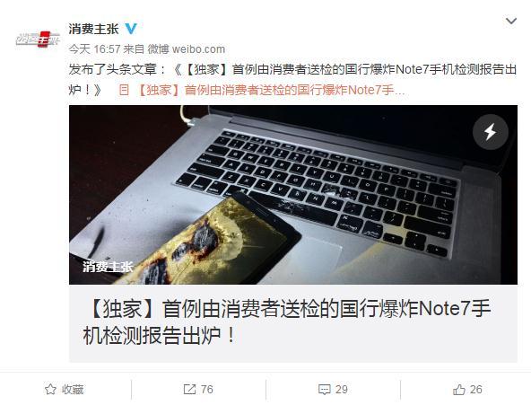
Task: Click the orange article document icon
Action: [x=124, y=90]
